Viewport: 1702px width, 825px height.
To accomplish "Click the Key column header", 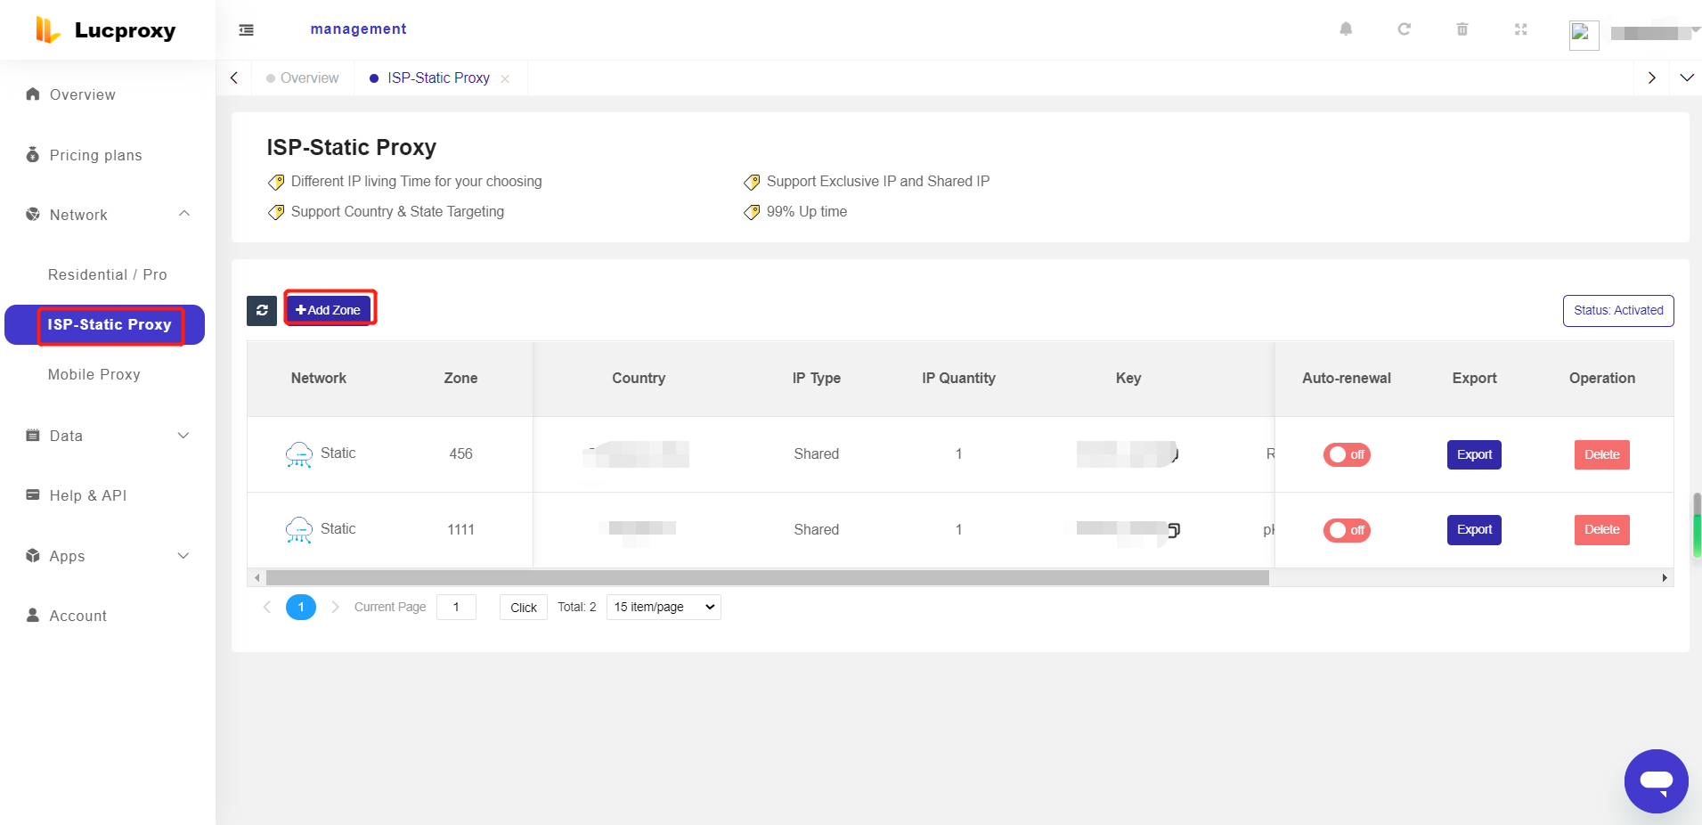I will pyautogui.click(x=1128, y=378).
